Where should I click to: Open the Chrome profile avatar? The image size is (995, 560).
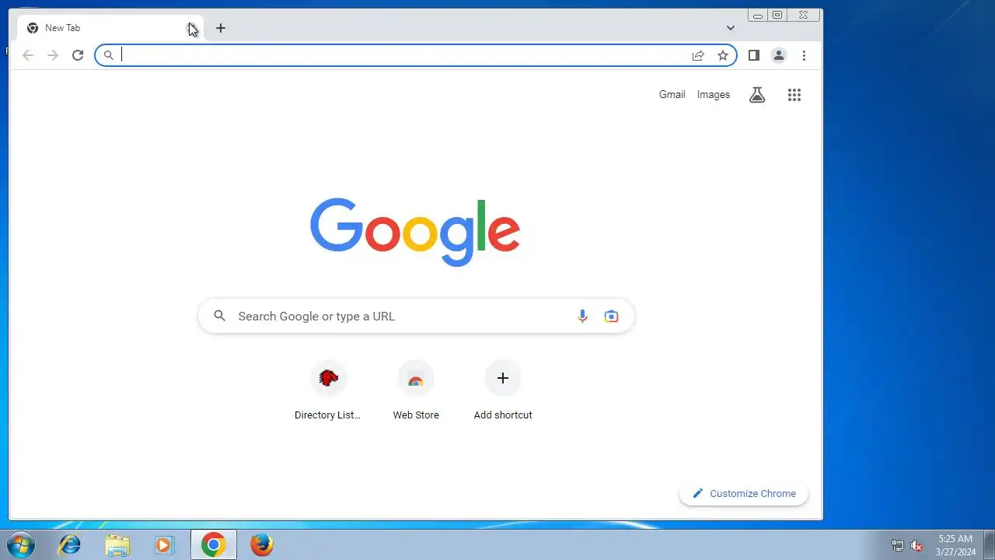tap(778, 55)
